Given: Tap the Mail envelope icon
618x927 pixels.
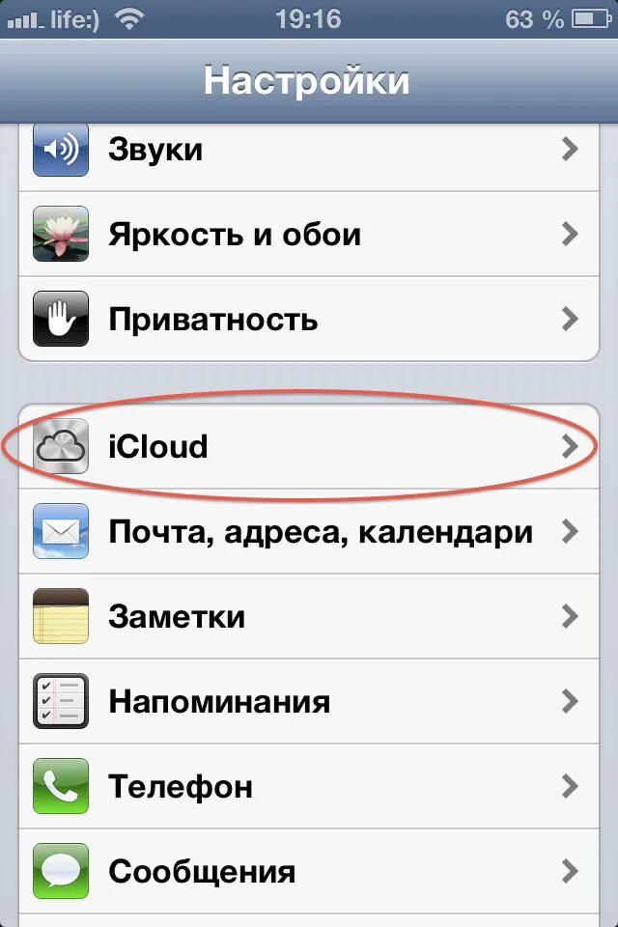Looking at the screenshot, I should point(61,531).
